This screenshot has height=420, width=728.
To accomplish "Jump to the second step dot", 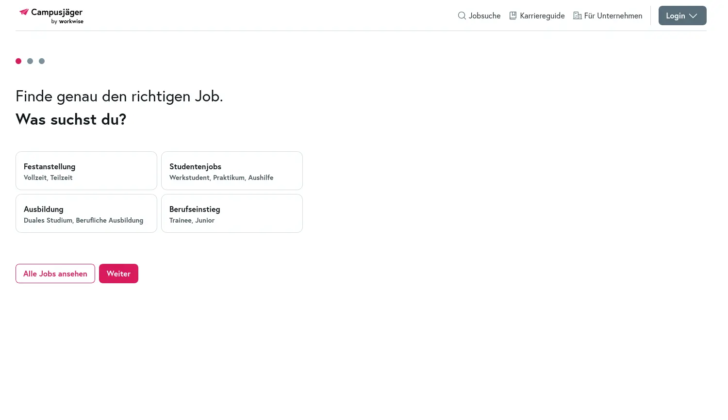I will tap(30, 61).
